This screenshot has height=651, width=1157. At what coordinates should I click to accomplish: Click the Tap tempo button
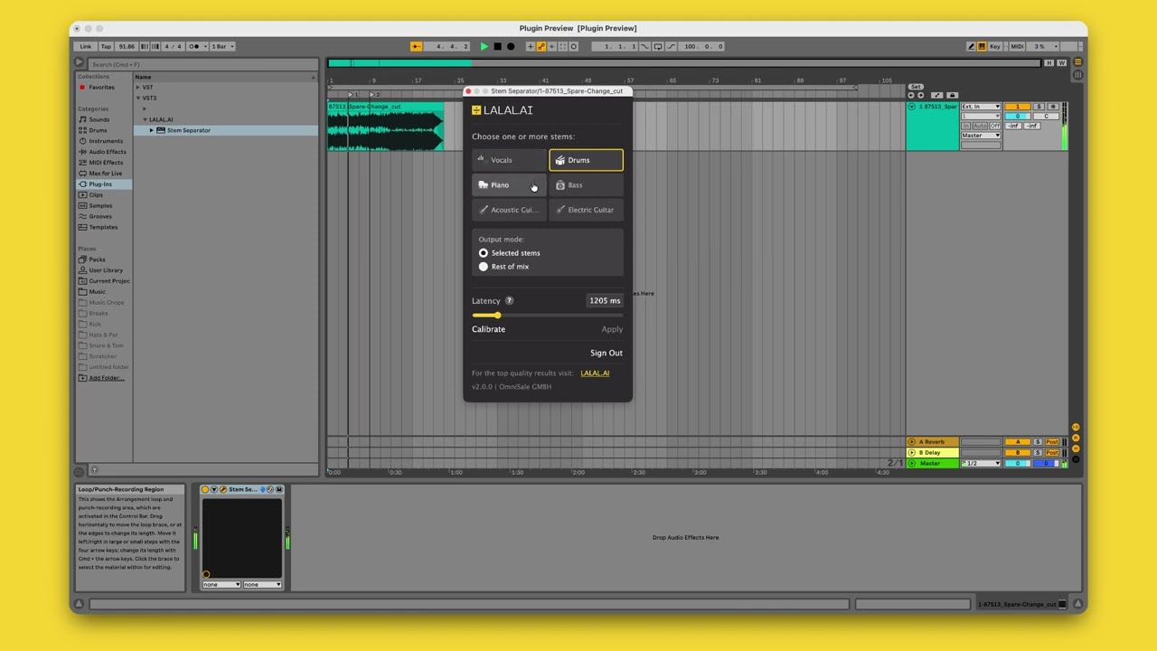[106, 46]
